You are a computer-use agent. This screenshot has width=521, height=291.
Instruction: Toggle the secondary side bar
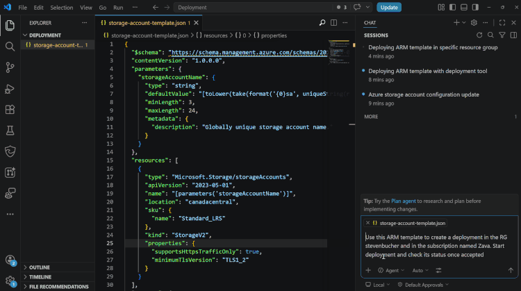pyautogui.click(x=475, y=8)
